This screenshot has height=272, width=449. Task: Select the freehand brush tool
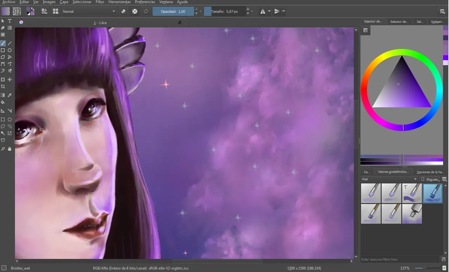click(x=3, y=44)
